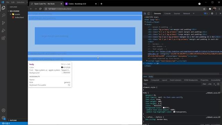Select the Event Listeners pane tab

pos(176,80)
